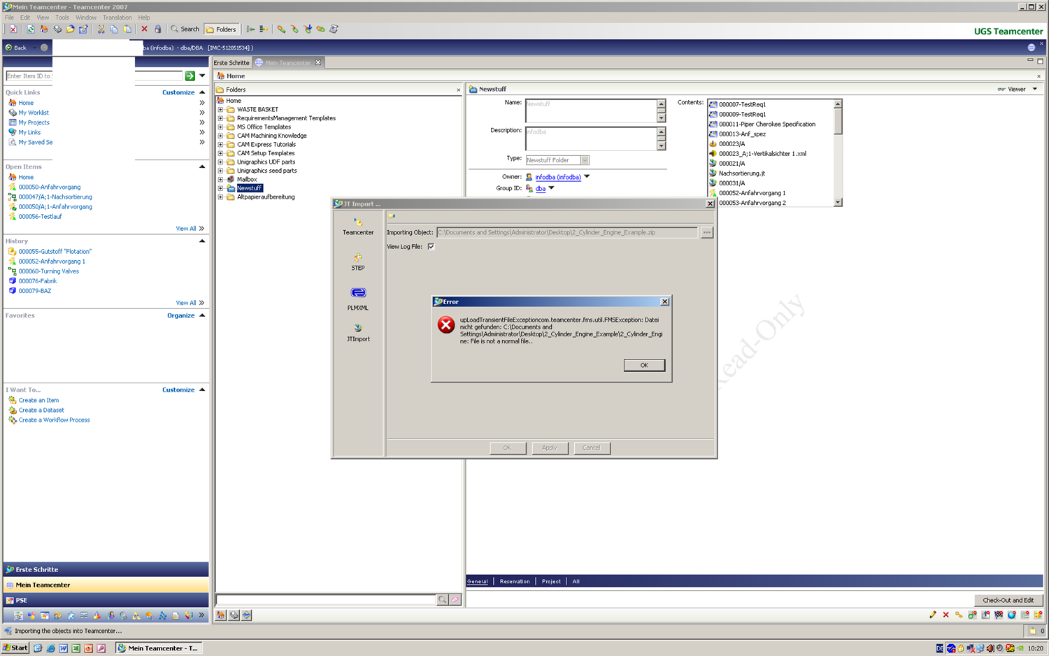This screenshot has width=1049, height=656.
Task: Click the globe icon in bottom toolbar
Action: [x=1012, y=615]
